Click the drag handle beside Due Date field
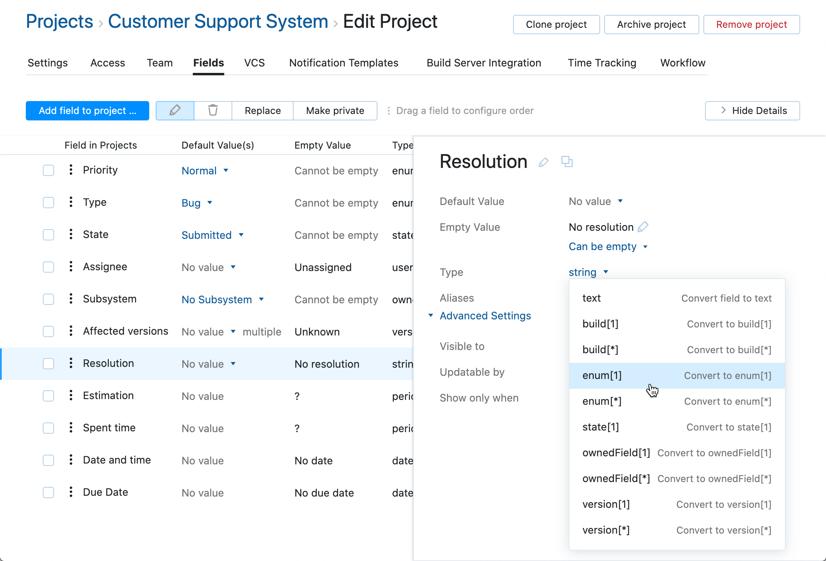 [x=71, y=492]
